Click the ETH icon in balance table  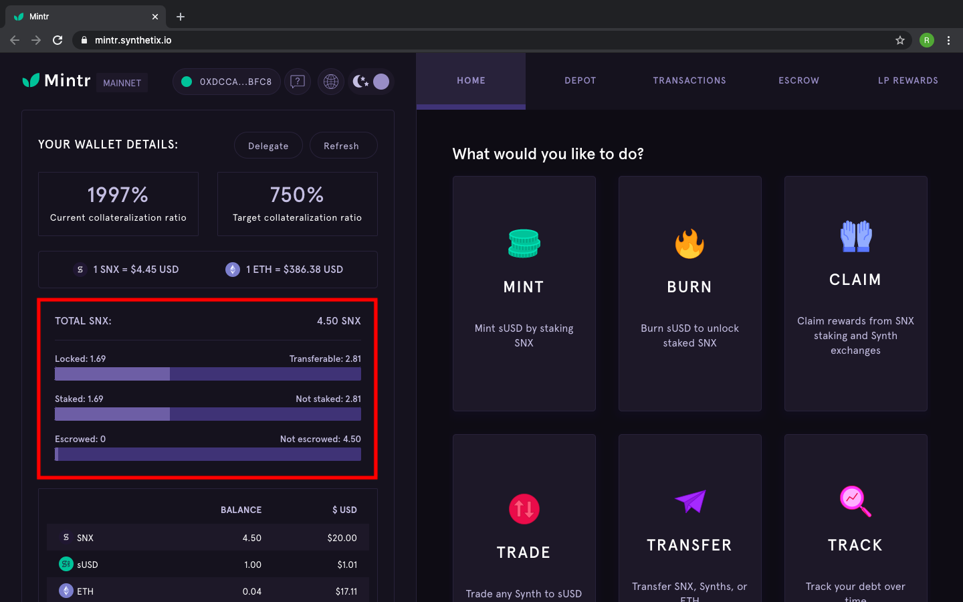coord(66,591)
